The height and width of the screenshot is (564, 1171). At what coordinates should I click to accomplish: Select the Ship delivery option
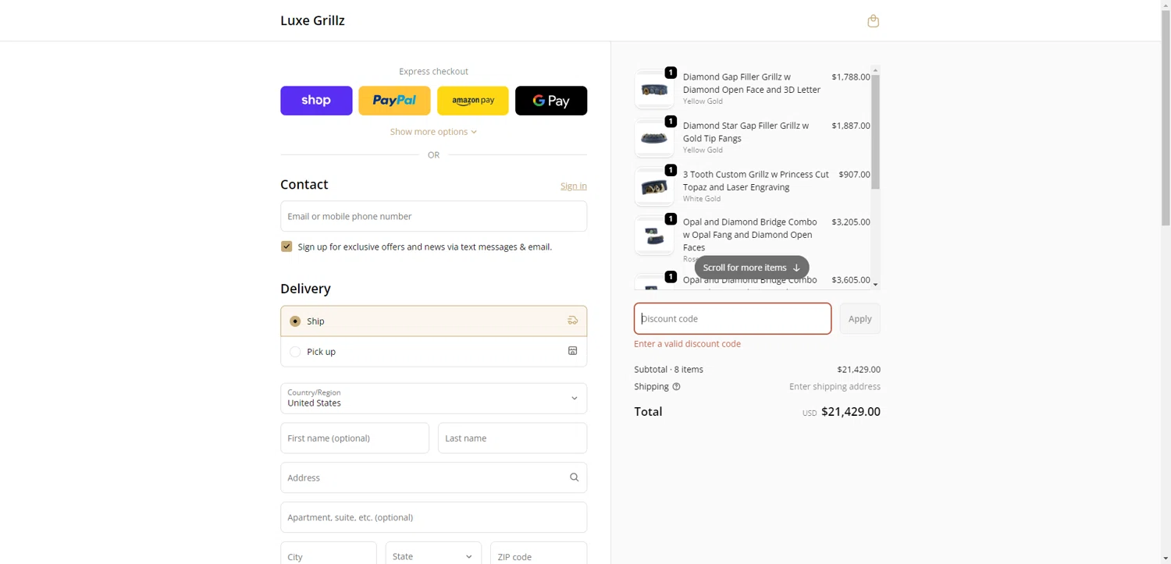click(x=433, y=321)
